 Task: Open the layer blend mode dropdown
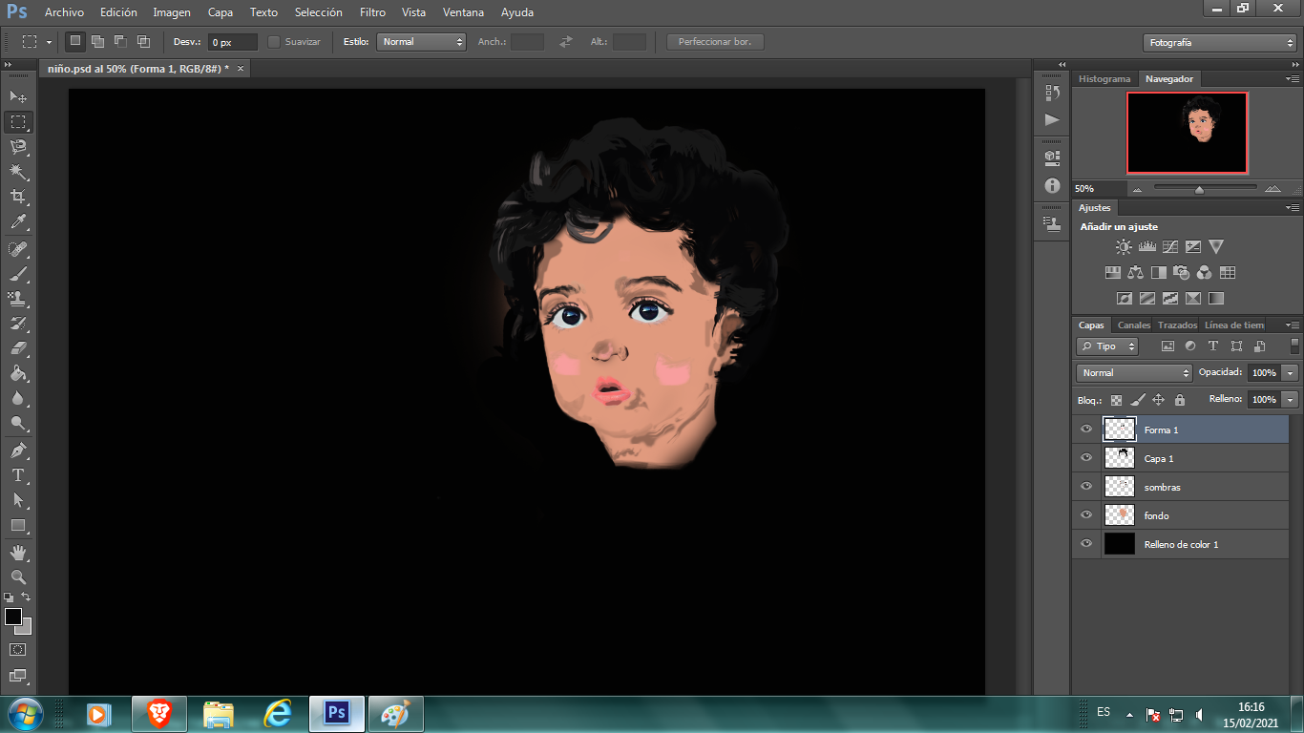(x=1134, y=373)
